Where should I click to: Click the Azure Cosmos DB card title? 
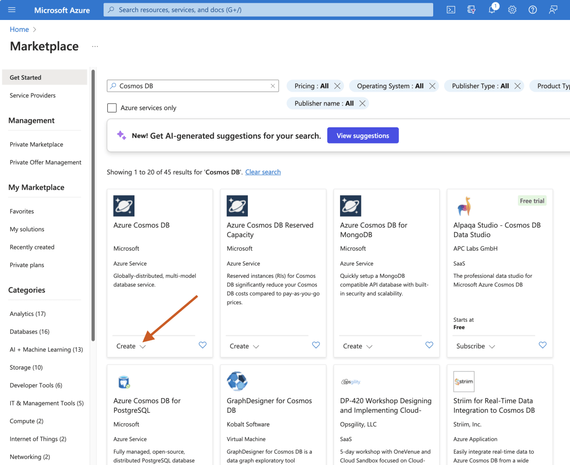point(142,225)
